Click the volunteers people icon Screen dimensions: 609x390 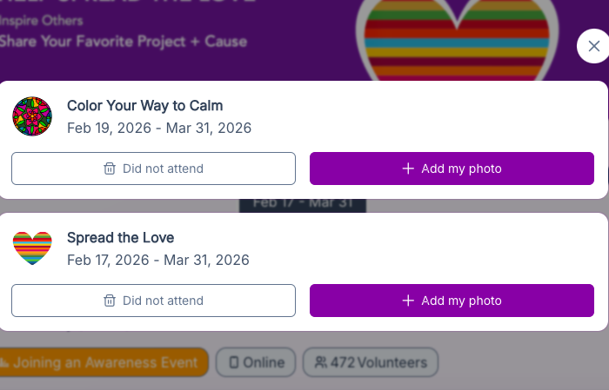[x=321, y=362]
